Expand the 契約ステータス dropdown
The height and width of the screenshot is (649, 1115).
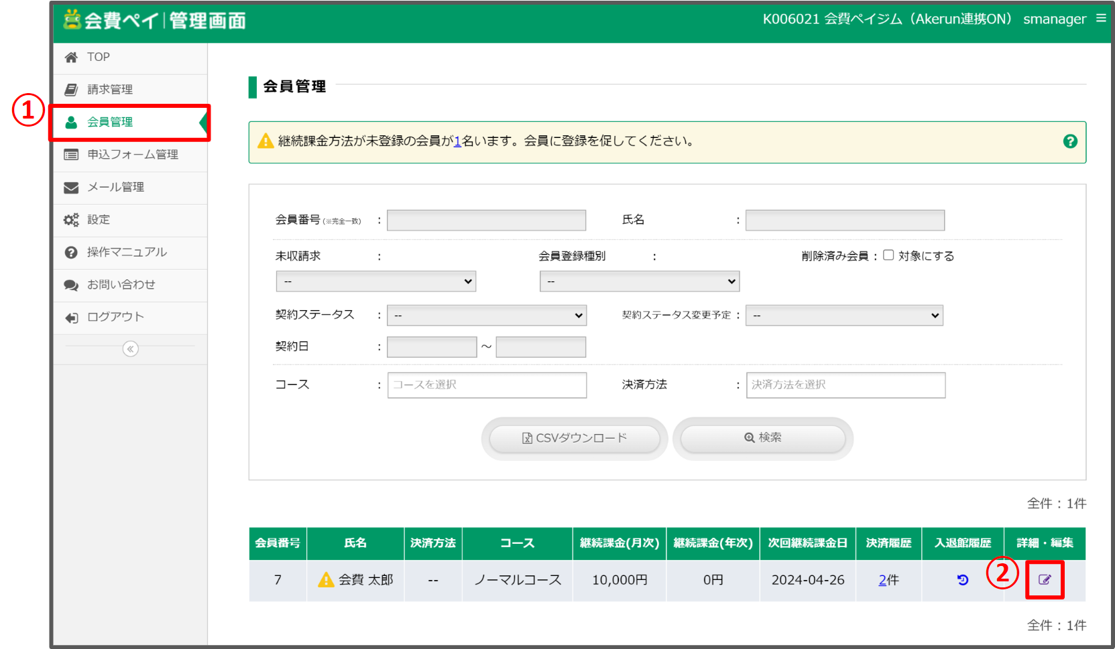coord(487,315)
